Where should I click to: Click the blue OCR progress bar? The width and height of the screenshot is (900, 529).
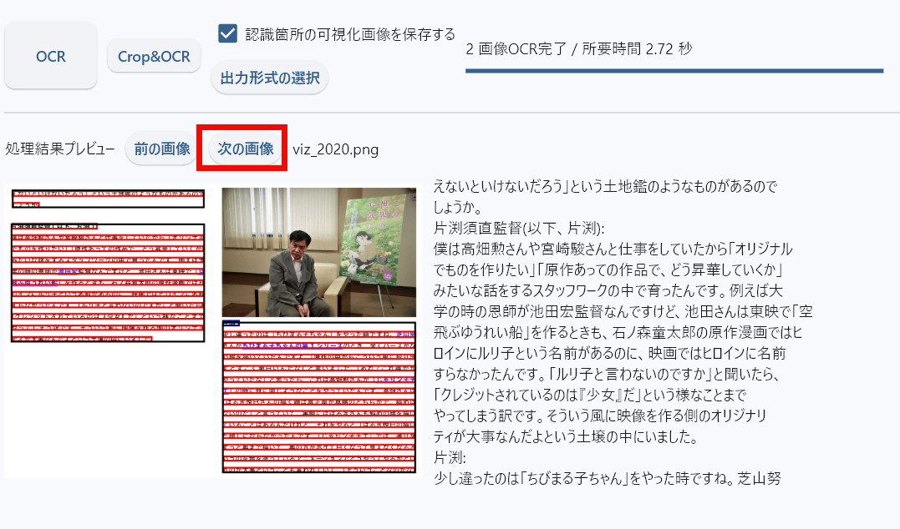click(x=674, y=71)
